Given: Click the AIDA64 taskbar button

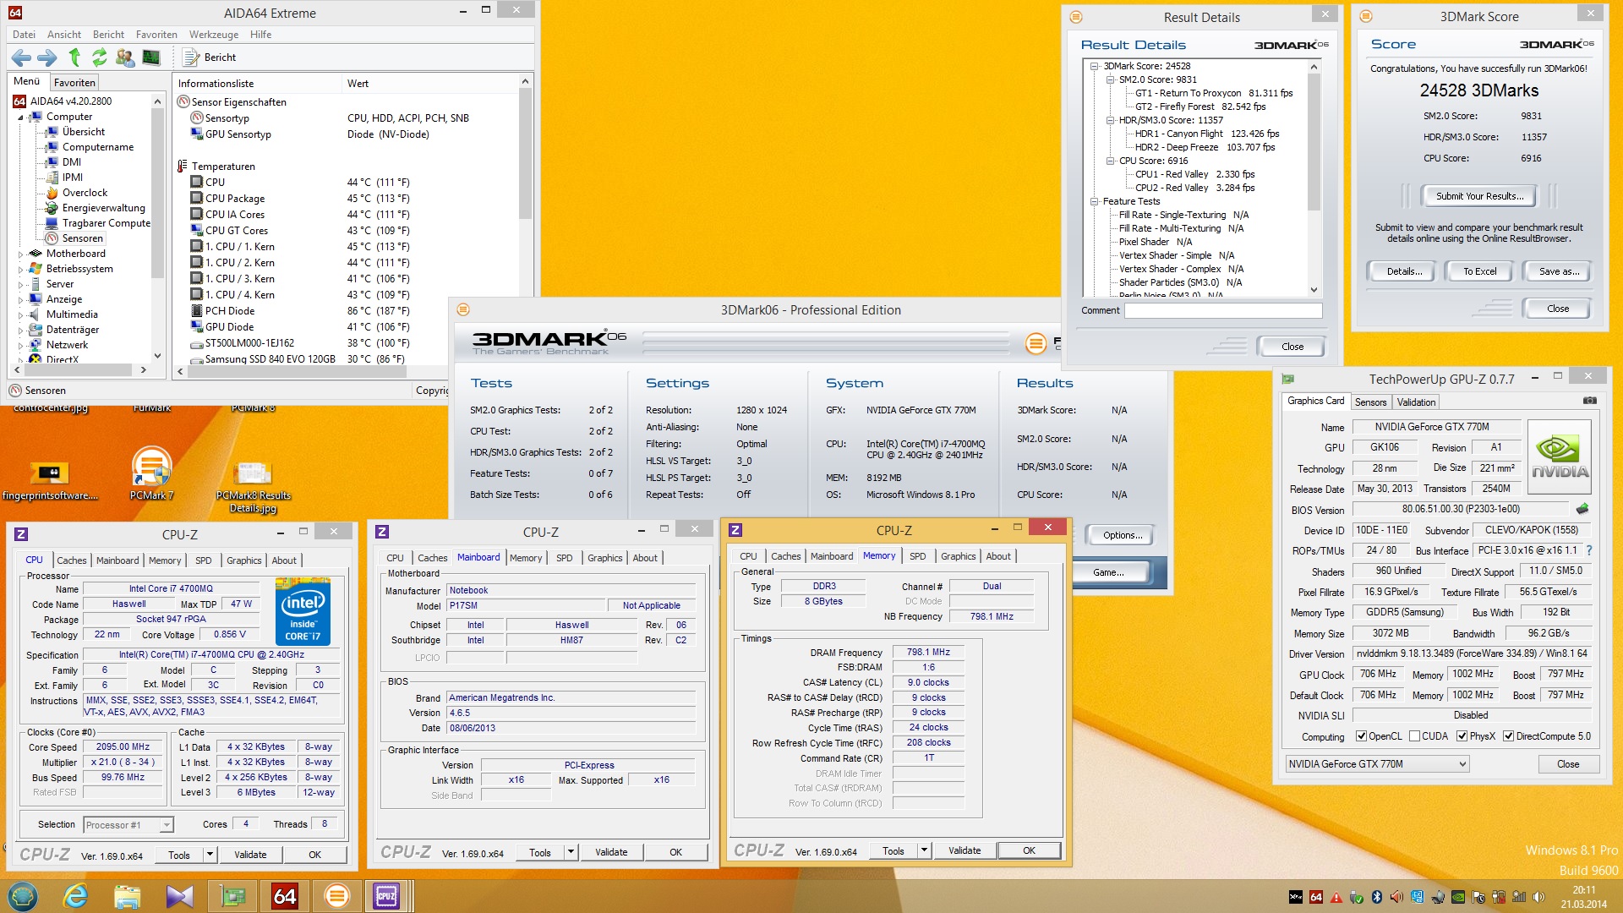Looking at the screenshot, I should [x=284, y=896].
